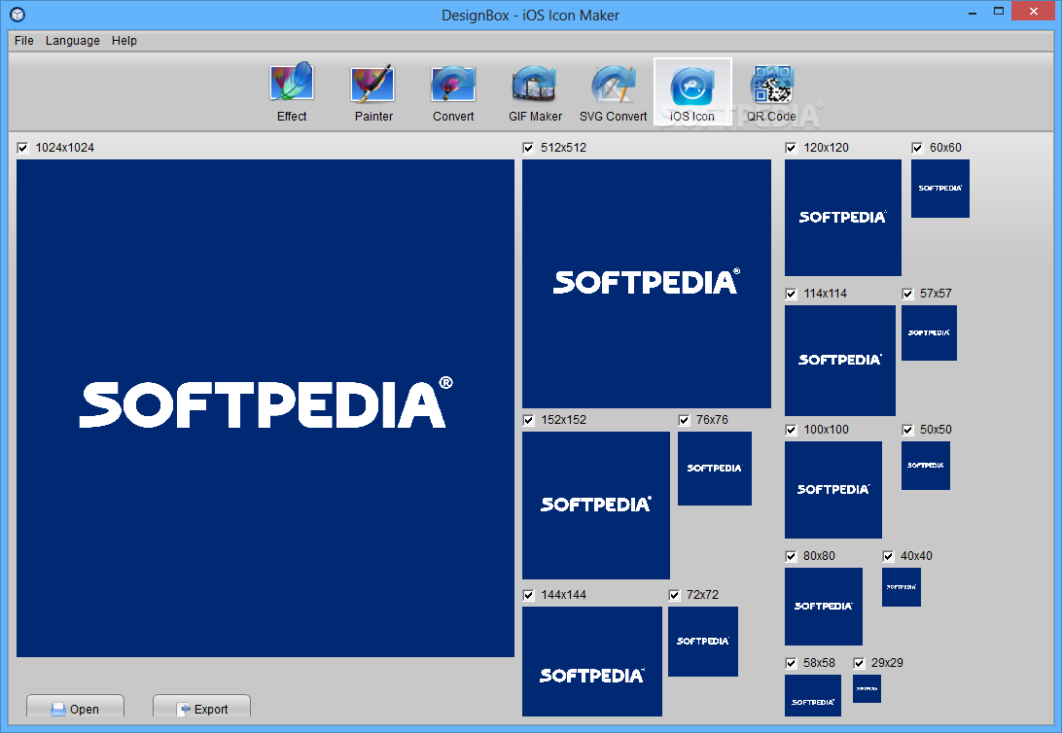The height and width of the screenshot is (733, 1062).
Task: Close the DesignBox window
Action: coord(1034,12)
